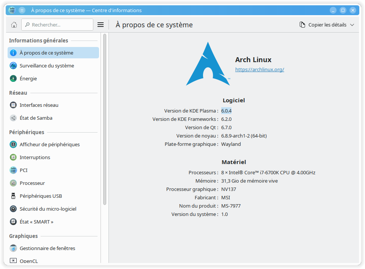Screen dimensions: 365x269
Task: Select the 6.0.4 Plasma version value
Action: pos(226,111)
